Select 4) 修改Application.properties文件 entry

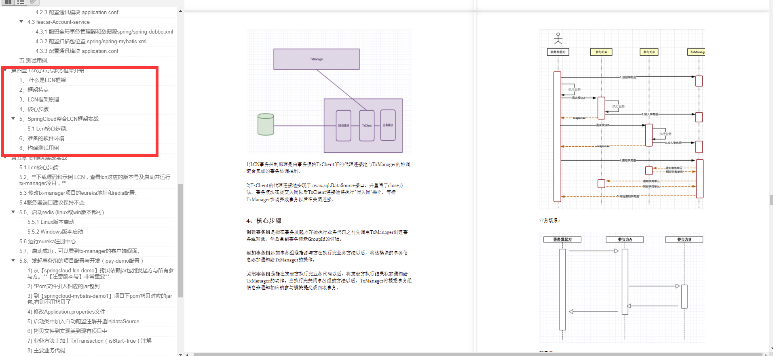pos(66,312)
